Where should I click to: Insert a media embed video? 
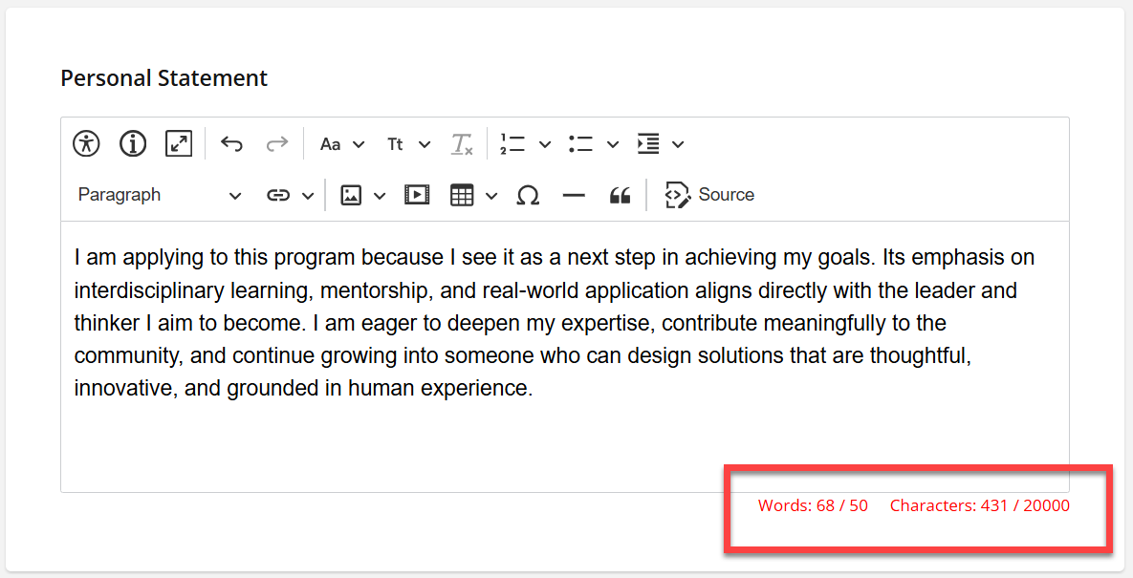coord(416,194)
